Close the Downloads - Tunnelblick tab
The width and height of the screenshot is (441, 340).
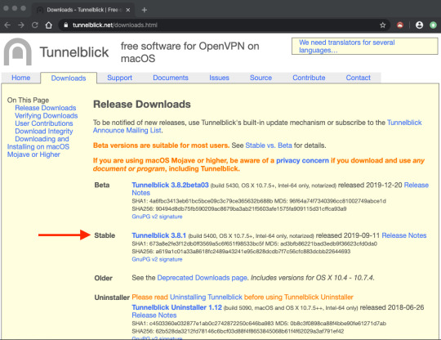click(x=128, y=10)
